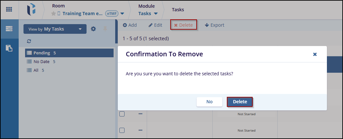Select the No Date task filter
Screen dimensions: 343x139
click(x=42, y=61)
